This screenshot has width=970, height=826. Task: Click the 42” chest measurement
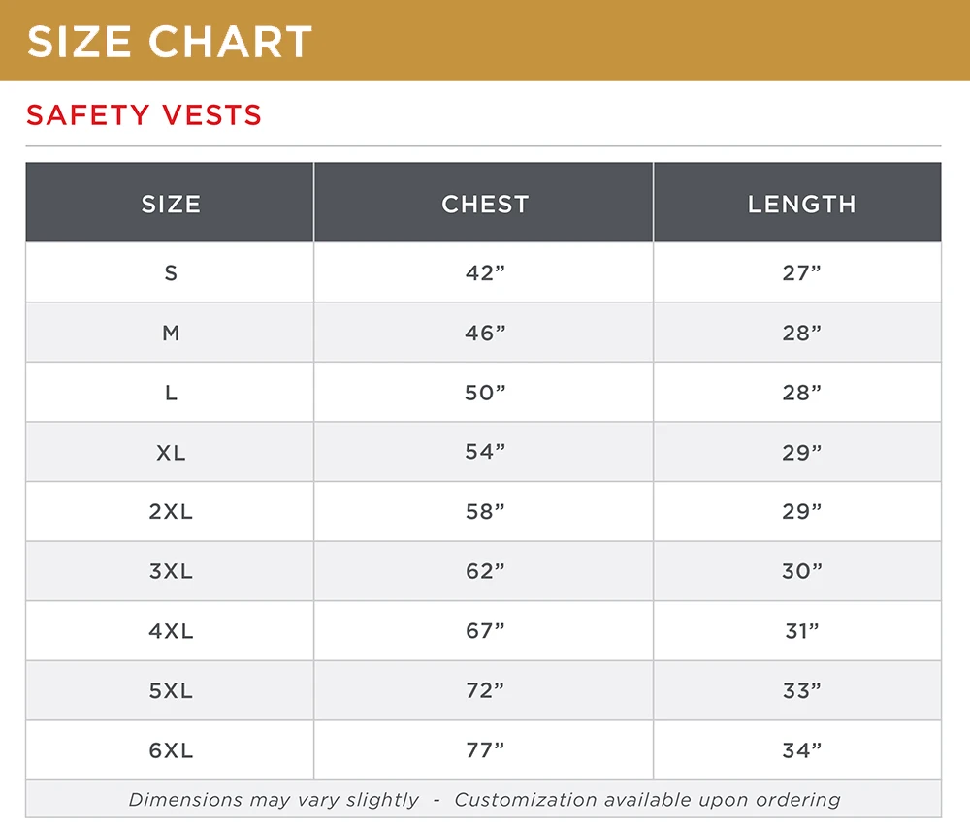click(x=485, y=273)
